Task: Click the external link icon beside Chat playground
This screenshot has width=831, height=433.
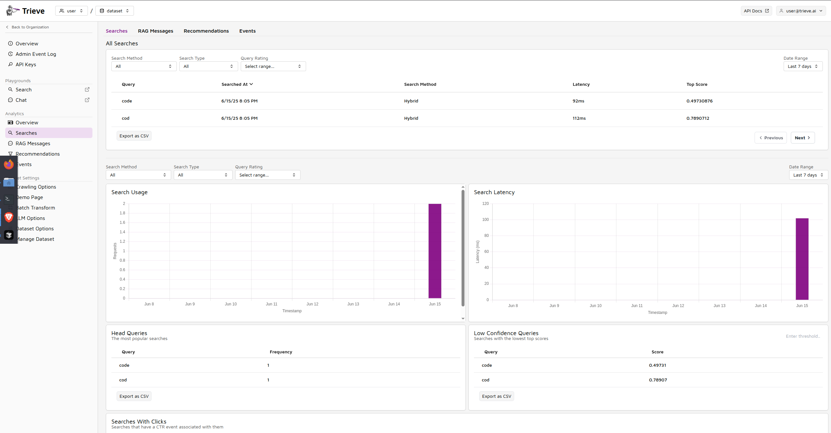Action: (x=87, y=100)
